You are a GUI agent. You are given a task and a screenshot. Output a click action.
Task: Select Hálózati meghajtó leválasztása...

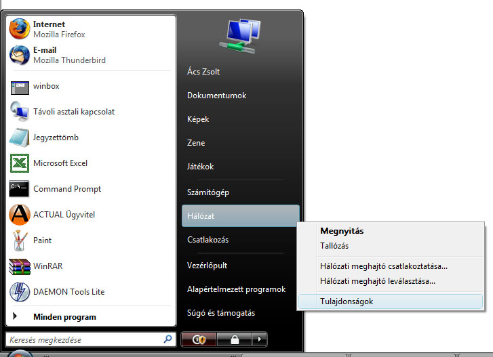[390, 281]
